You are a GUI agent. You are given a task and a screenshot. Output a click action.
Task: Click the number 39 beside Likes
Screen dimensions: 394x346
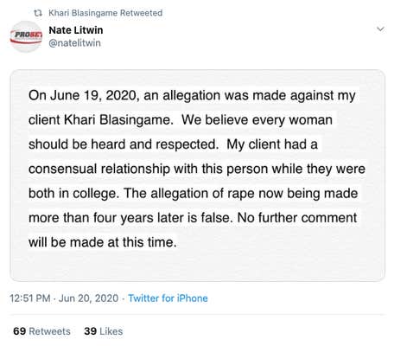[x=91, y=331]
